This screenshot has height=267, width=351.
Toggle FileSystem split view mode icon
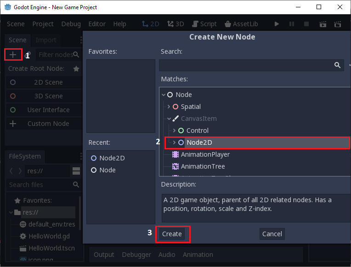click(x=76, y=171)
